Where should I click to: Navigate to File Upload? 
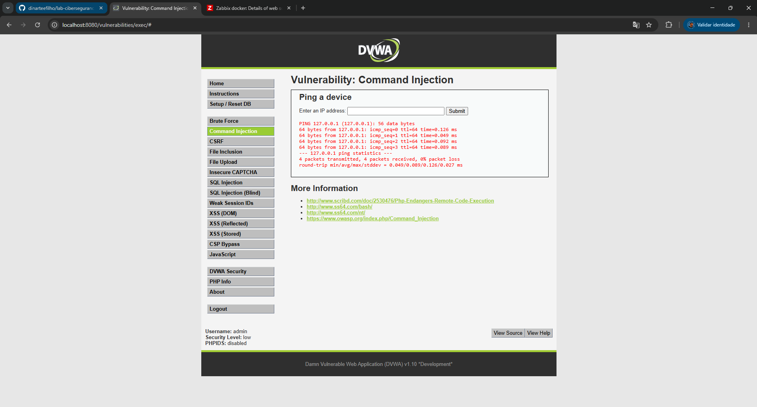tap(241, 162)
